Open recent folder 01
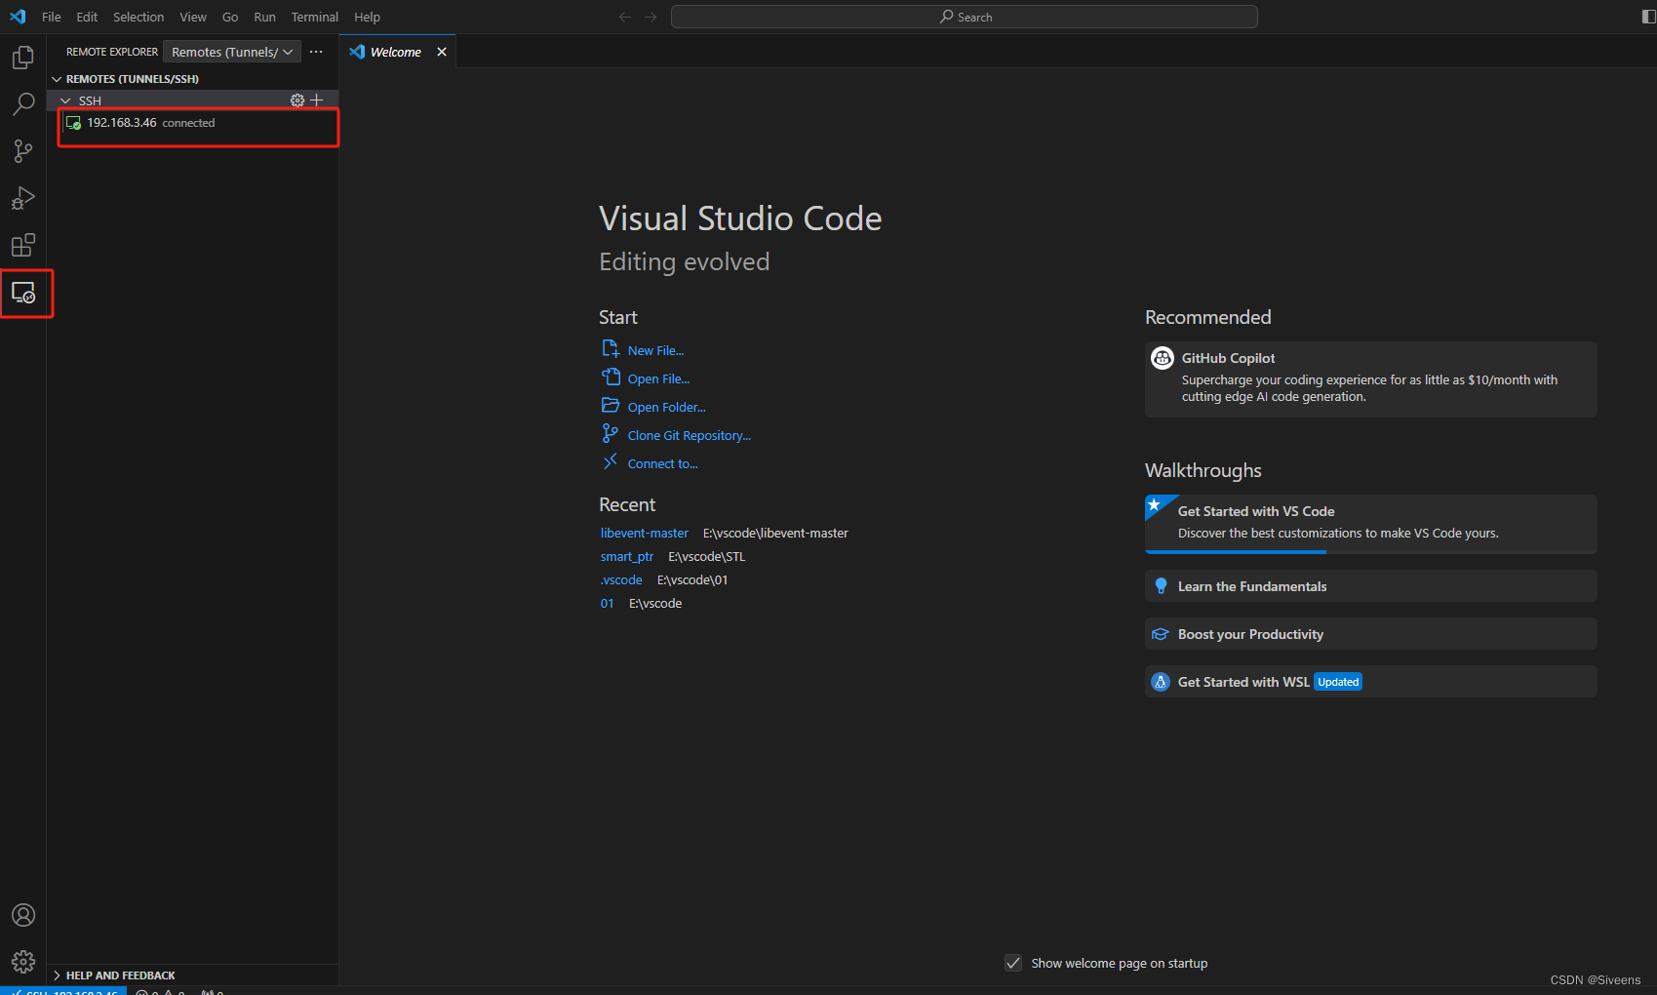 (x=607, y=603)
